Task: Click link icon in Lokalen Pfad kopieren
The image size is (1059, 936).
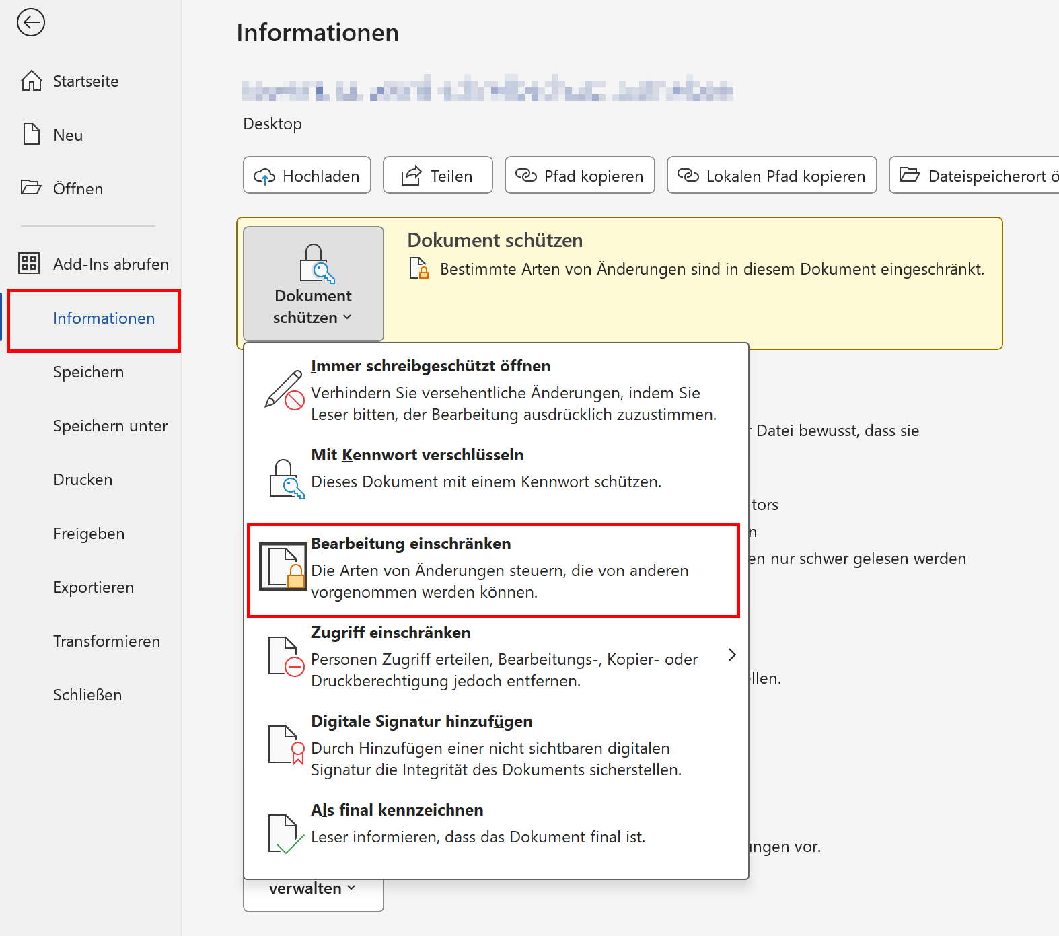Action: (x=688, y=176)
